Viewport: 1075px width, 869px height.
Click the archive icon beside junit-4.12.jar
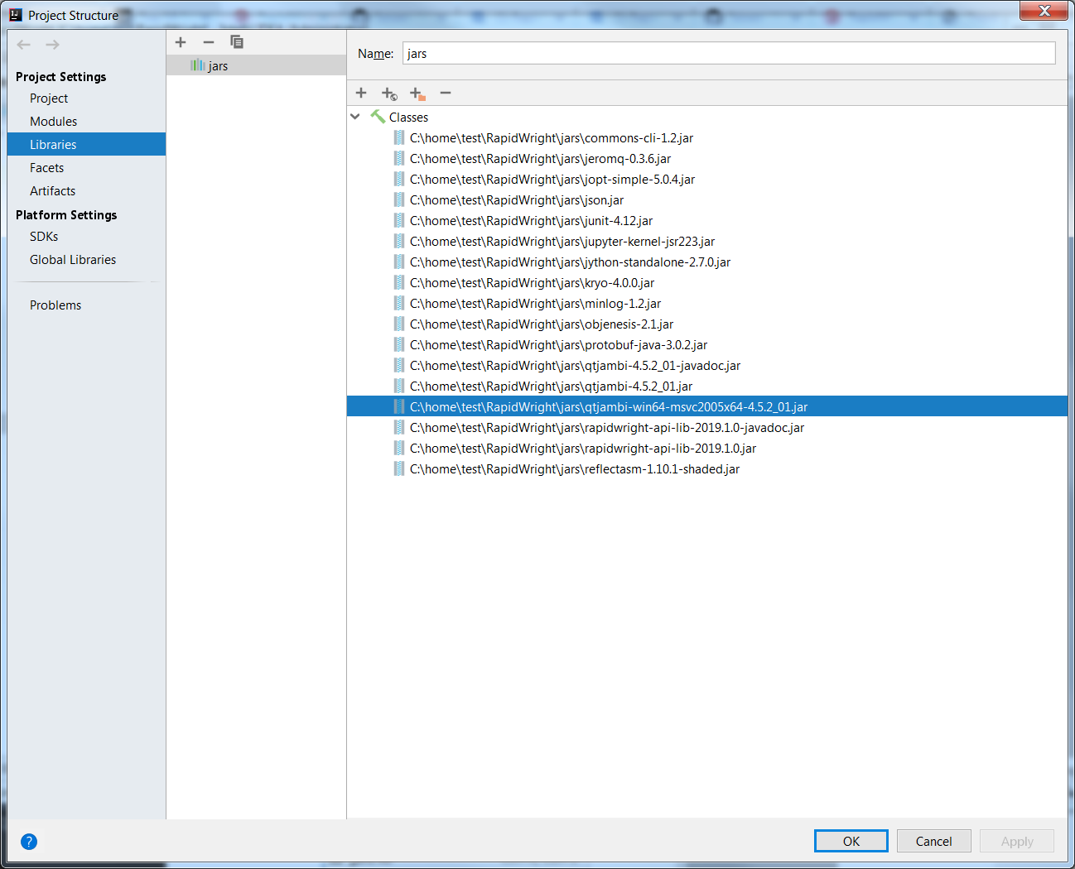tap(399, 220)
